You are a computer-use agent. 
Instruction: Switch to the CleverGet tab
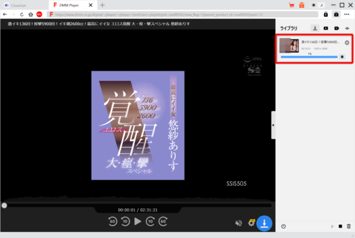[x=15, y=5]
